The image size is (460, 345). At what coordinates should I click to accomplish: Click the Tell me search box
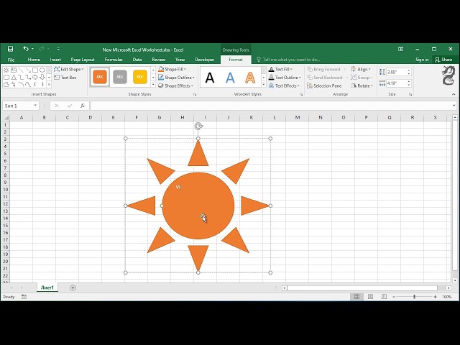pos(288,60)
